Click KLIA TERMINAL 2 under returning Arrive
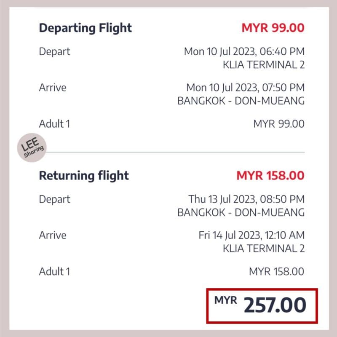Image resolution: width=337 pixels, height=337 pixels. (x=264, y=249)
